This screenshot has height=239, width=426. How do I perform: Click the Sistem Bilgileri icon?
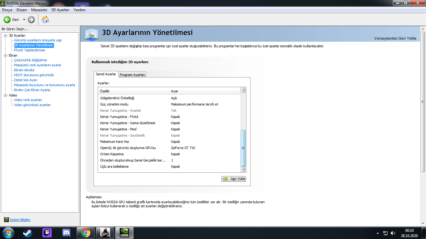pos(6,220)
